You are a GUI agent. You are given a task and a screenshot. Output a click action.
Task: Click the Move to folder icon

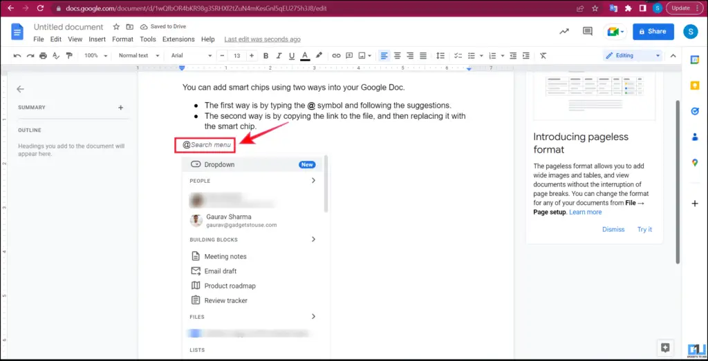129,27
